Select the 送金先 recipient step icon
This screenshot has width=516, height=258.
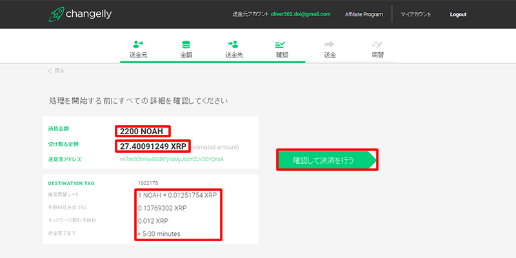233,44
